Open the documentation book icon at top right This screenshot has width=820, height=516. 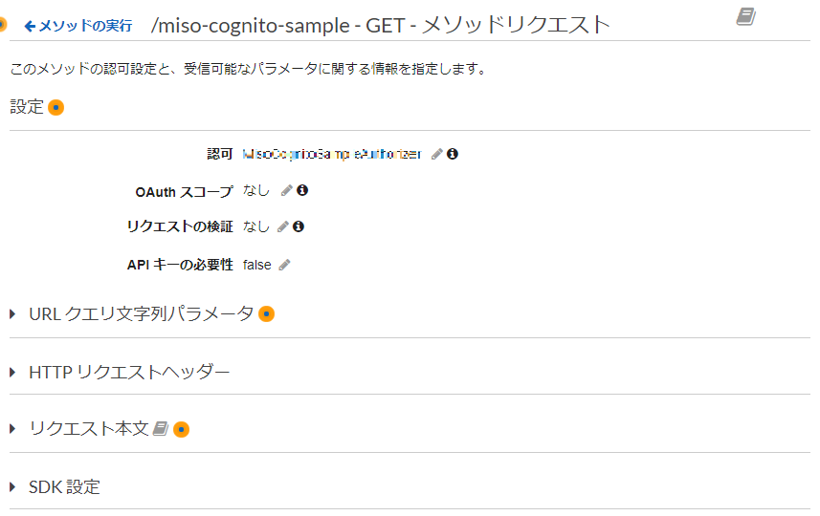(746, 16)
